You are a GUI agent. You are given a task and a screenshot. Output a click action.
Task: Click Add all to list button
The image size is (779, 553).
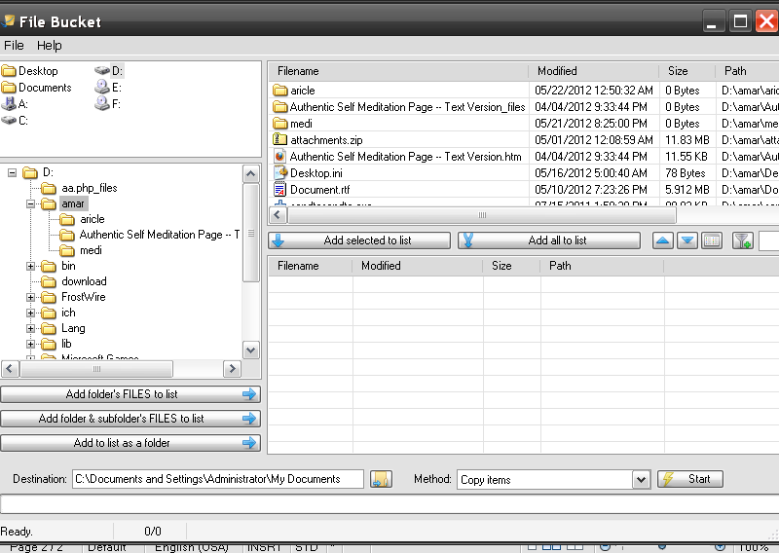coord(549,240)
